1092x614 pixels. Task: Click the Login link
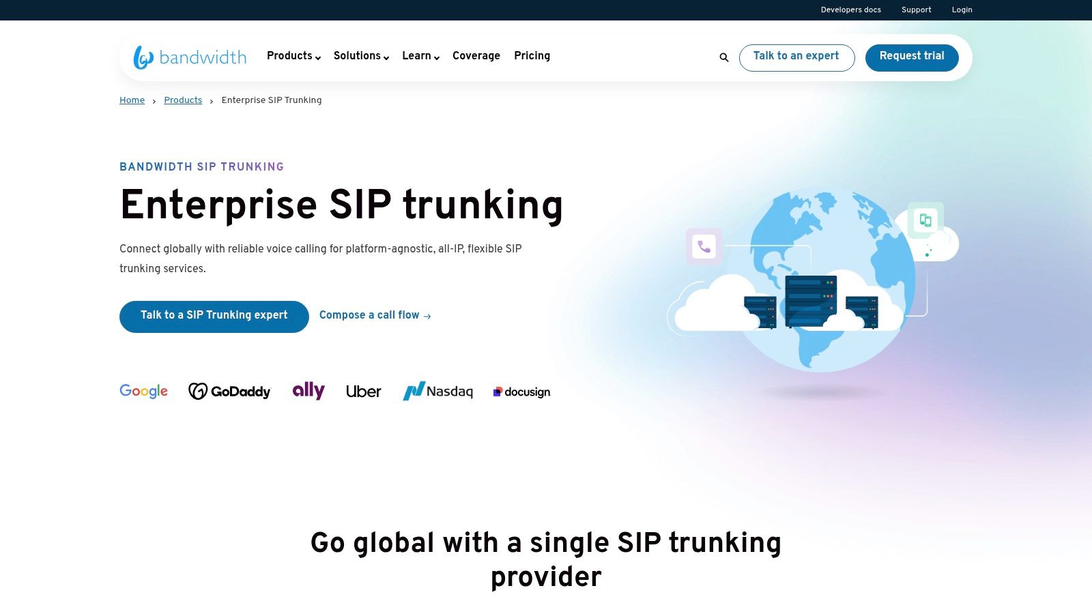pos(962,10)
